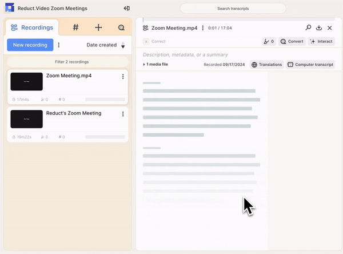The width and height of the screenshot is (343, 254).
Task: Click highlights count on Zoom Meeting.mp4 card
Action: tap(45, 100)
